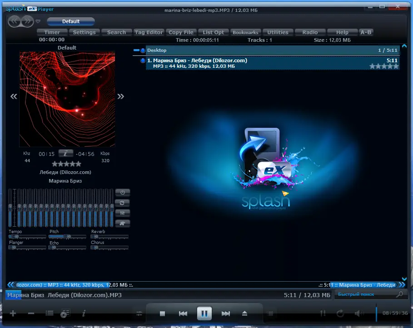
Task: Click the Radio button in the top bar
Action: (310, 32)
